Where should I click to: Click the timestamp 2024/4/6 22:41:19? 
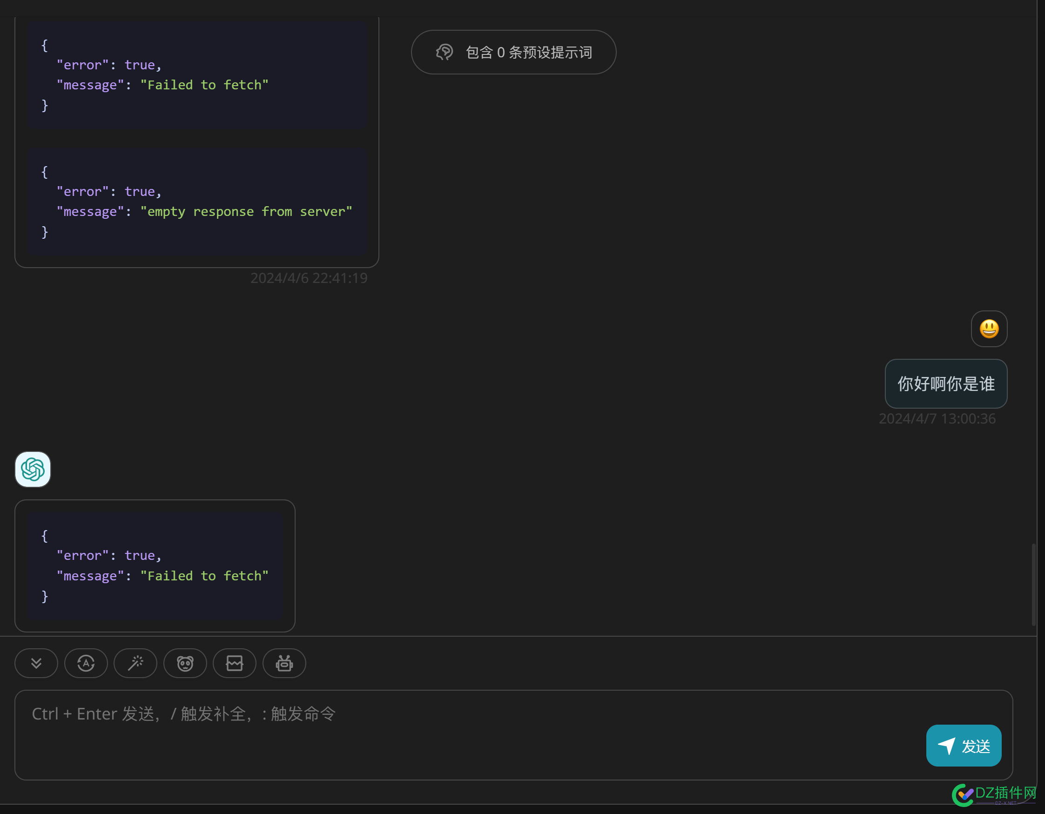(309, 278)
